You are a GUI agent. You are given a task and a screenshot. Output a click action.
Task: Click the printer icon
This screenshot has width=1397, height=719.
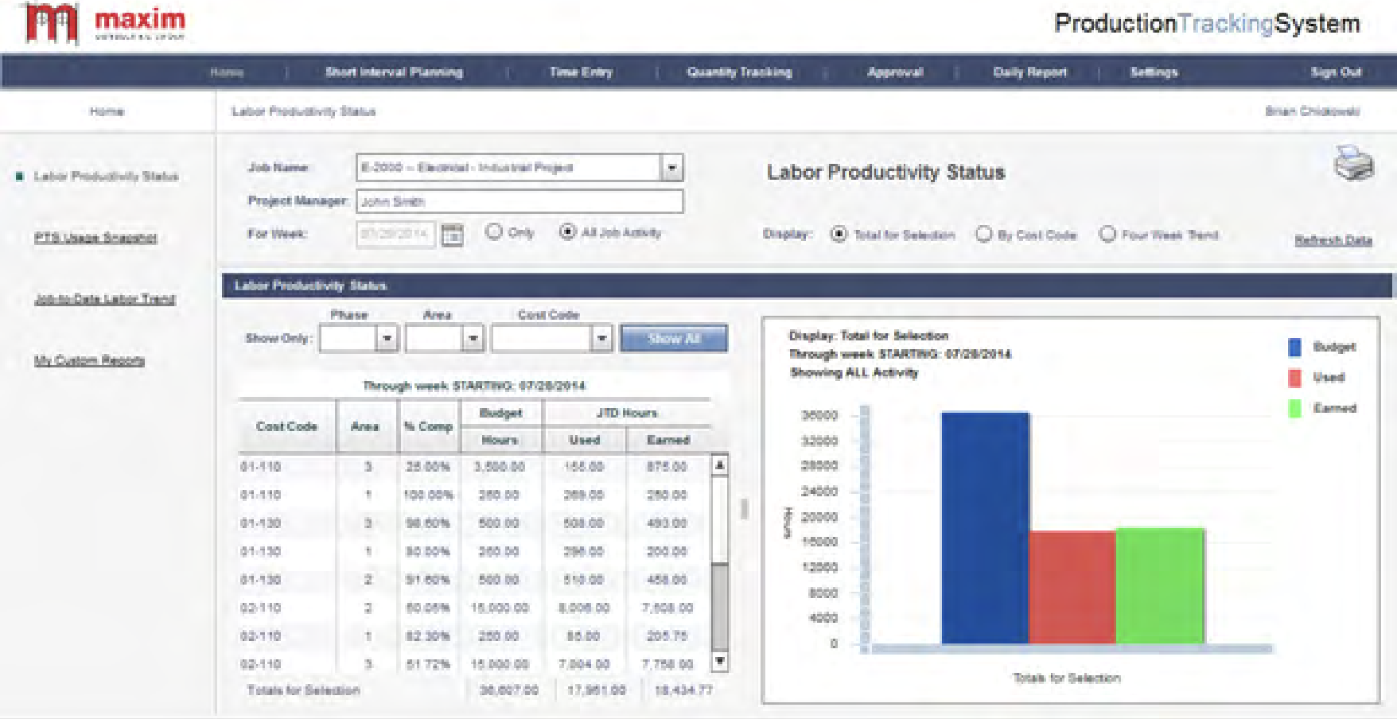[1353, 163]
